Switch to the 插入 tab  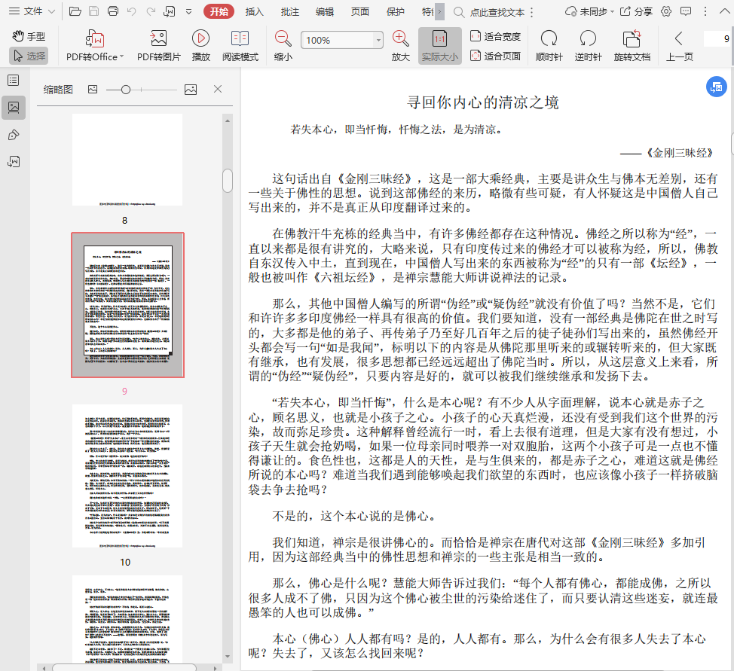[x=254, y=12]
